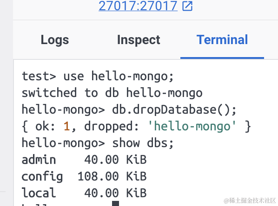The width and height of the screenshot is (278, 206).
Task: Switch to the Inspect tab
Action: [139, 40]
